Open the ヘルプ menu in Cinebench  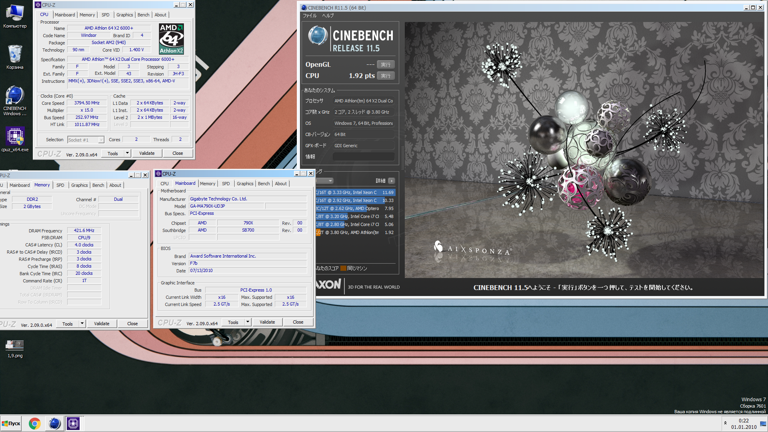(328, 16)
